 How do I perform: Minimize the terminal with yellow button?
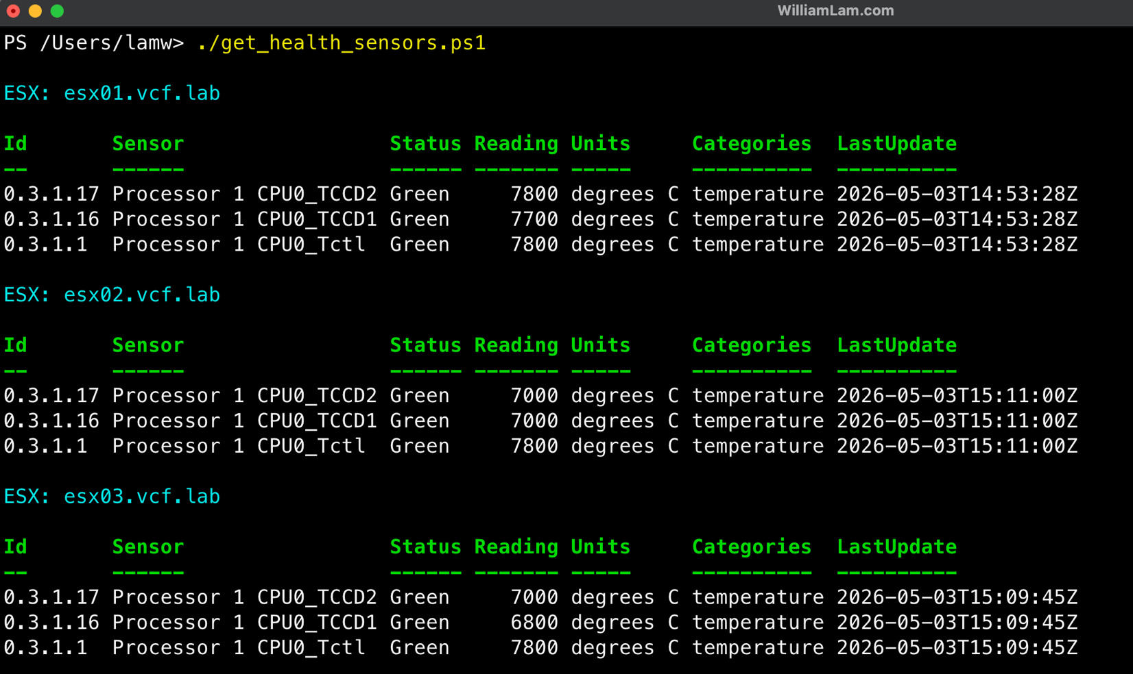(35, 11)
